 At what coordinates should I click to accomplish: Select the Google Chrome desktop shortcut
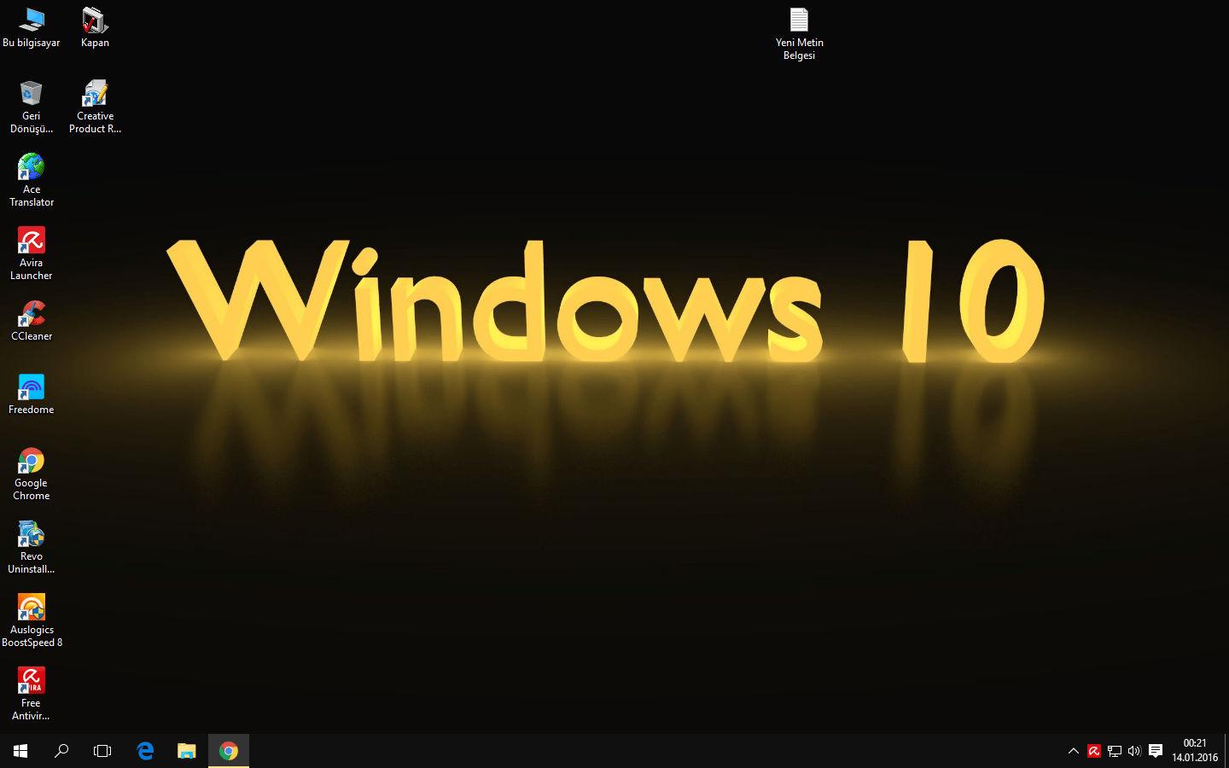point(32,474)
